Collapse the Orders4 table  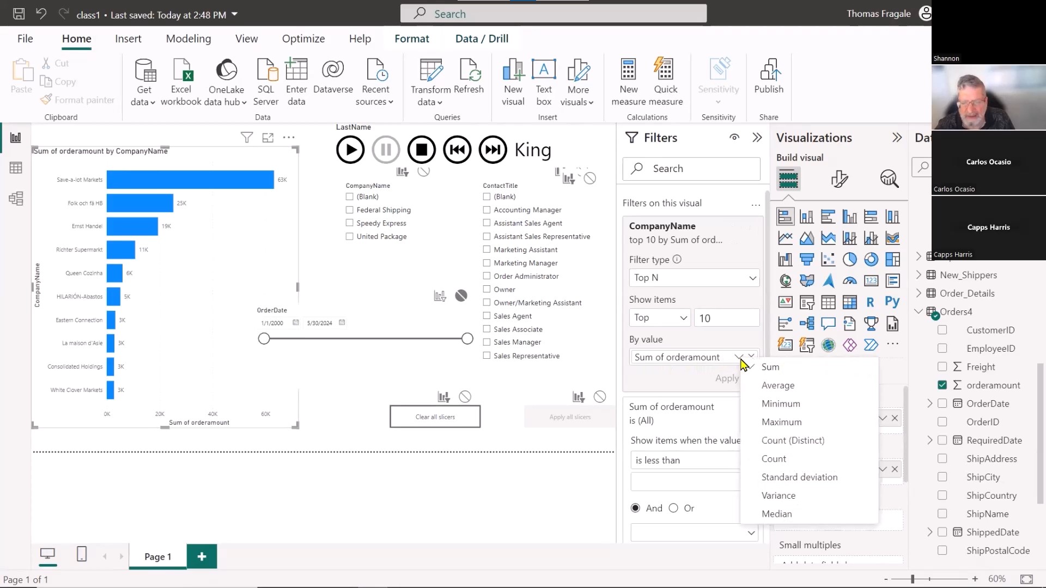pyautogui.click(x=919, y=311)
